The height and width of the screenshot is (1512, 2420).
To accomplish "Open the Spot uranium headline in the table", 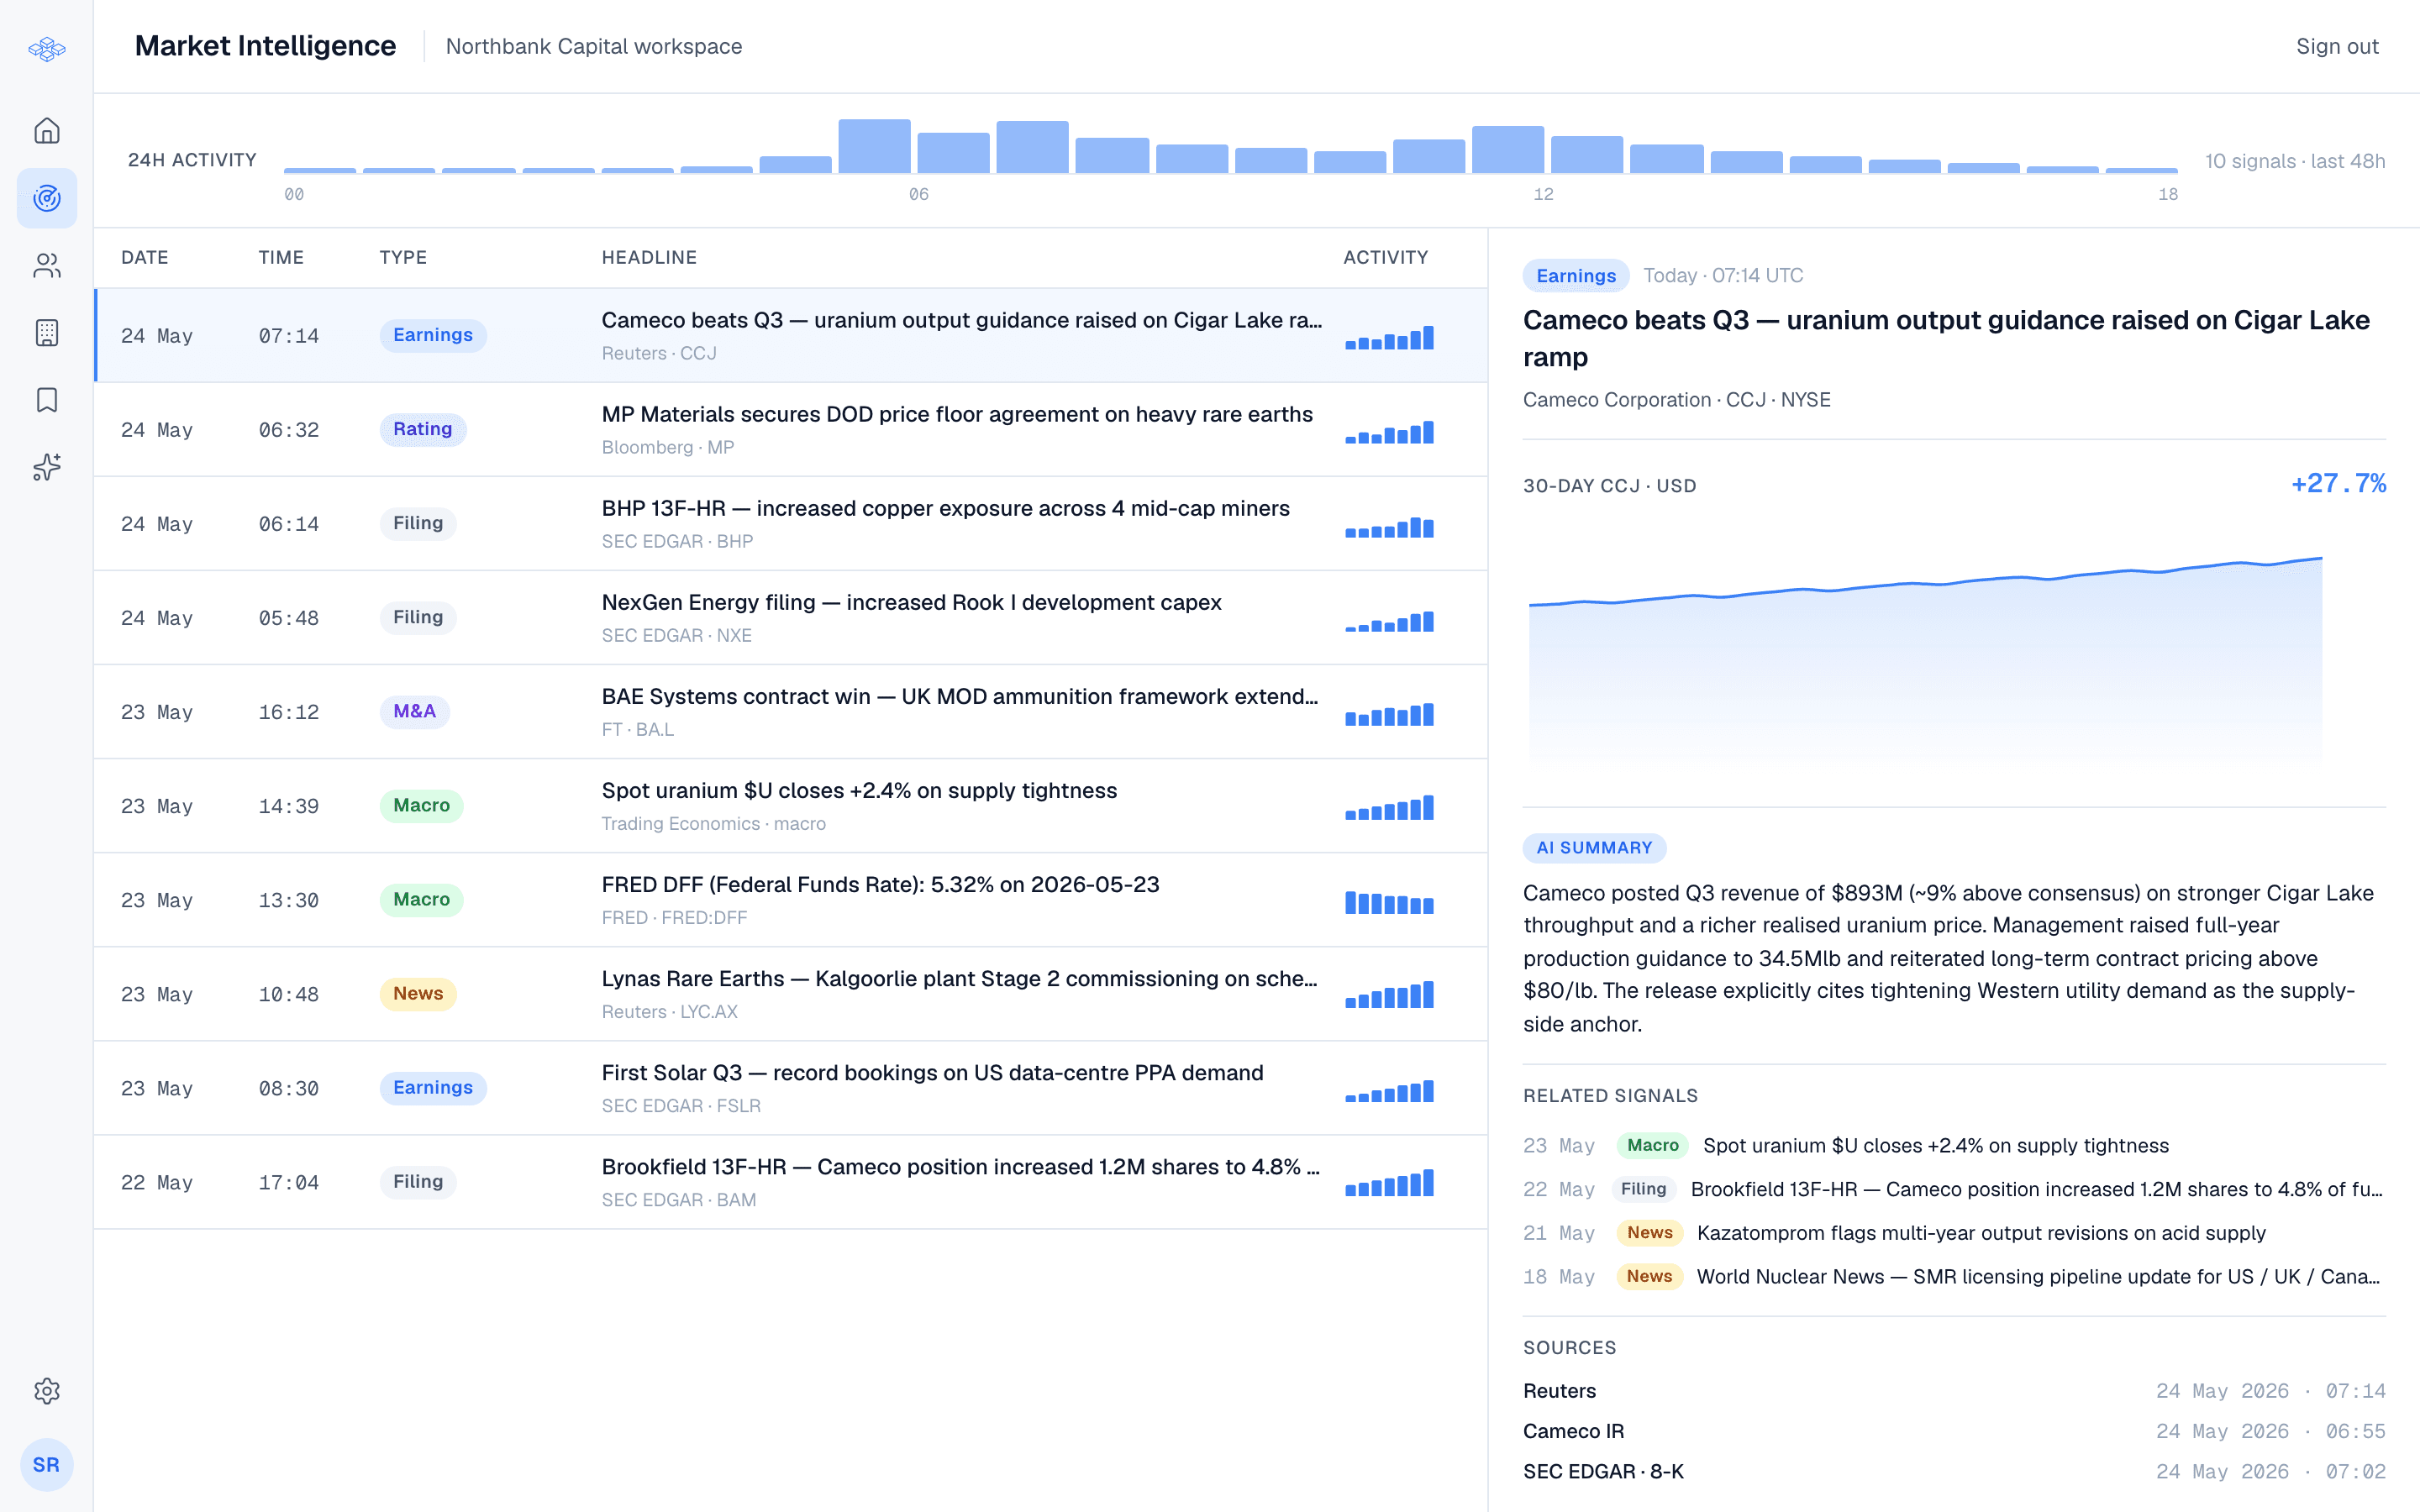I will coord(859,790).
